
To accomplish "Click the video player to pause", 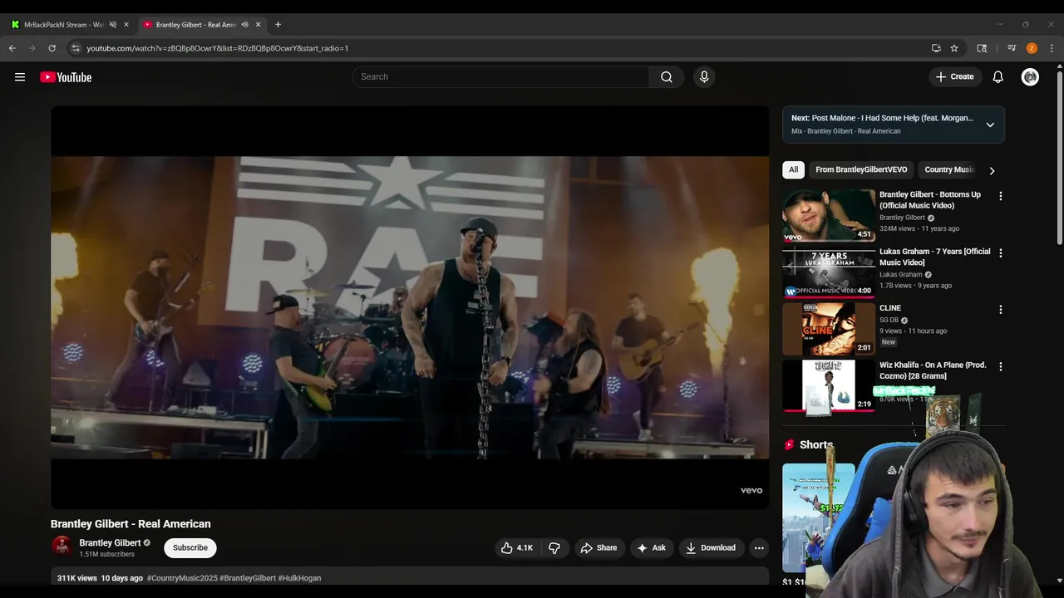I will tap(410, 307).
